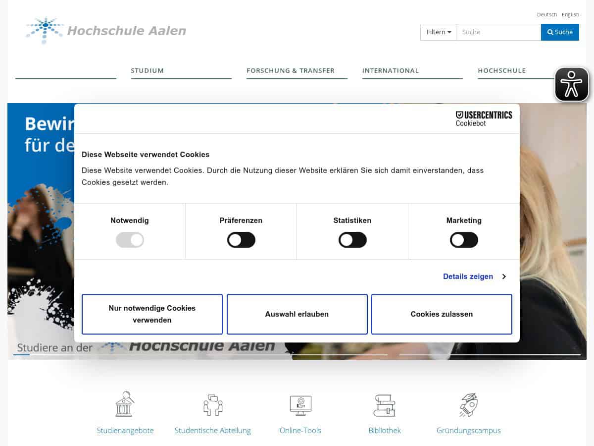Open the Studentische Abteilung link
Viewport: 594px width, 446px height.
(x=213, y=431)
